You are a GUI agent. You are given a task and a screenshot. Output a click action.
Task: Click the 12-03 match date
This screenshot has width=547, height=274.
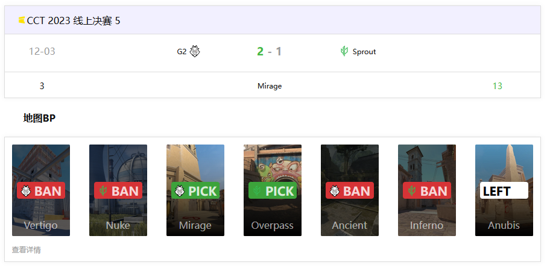coord(42,52)
